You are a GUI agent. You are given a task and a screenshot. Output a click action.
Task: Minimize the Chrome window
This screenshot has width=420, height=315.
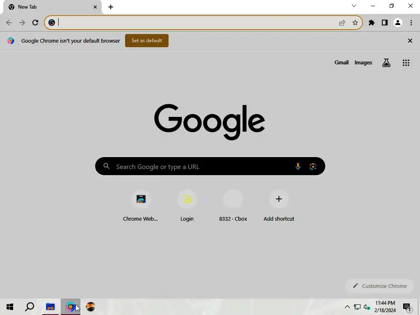coord(373,6)
